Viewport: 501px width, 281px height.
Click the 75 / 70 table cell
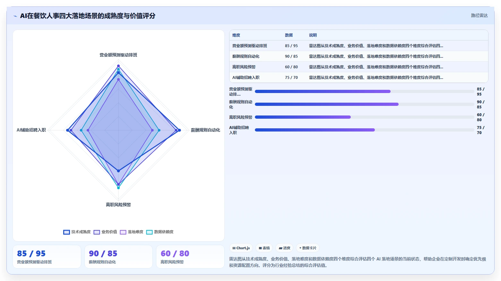[x=291, y=78]
